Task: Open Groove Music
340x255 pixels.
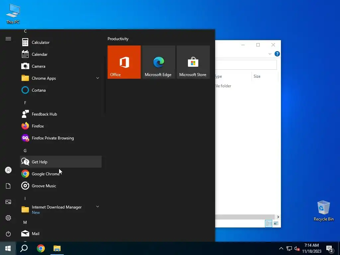Action: pyautogui.click(x=61, y=186)
